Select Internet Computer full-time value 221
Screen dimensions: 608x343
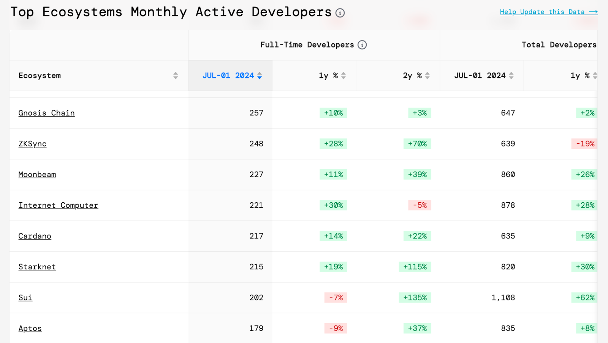point(256,205)
